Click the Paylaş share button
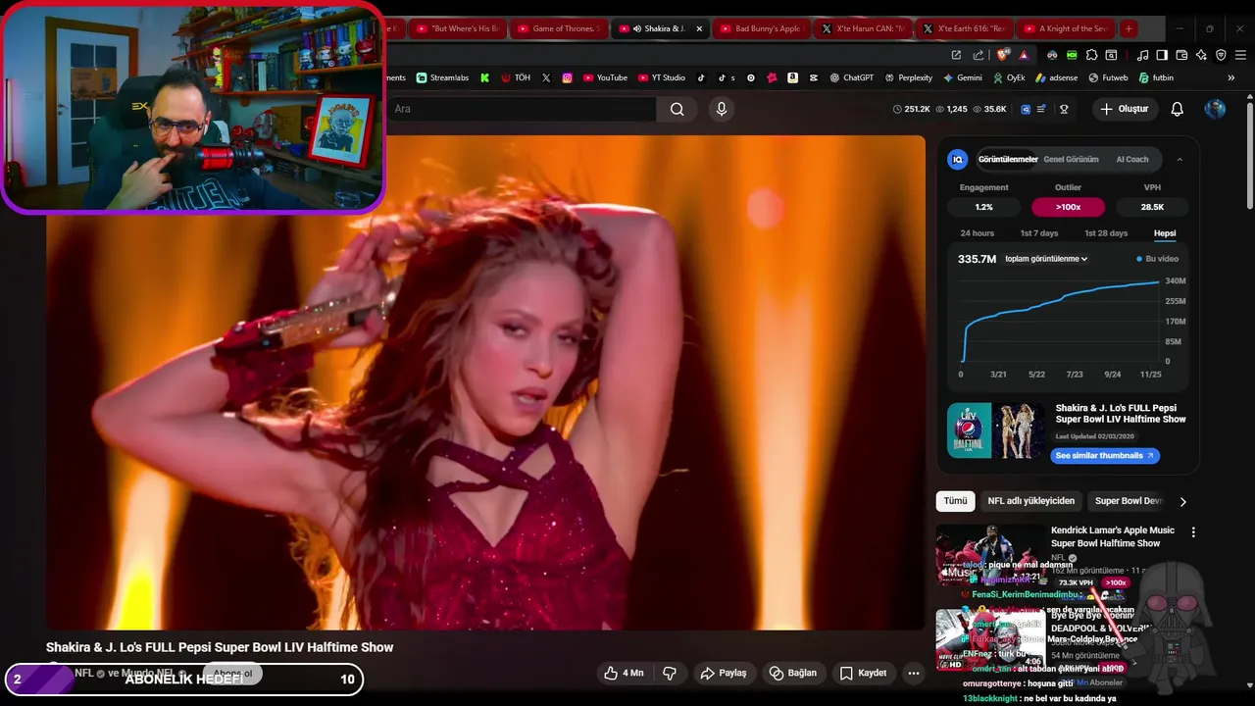This screenshot has height=706, width=1255. tap(723, 673)
